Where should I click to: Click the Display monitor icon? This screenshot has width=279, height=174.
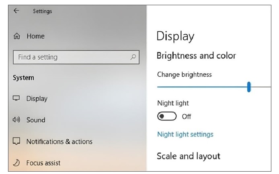[x=17, y=98]
